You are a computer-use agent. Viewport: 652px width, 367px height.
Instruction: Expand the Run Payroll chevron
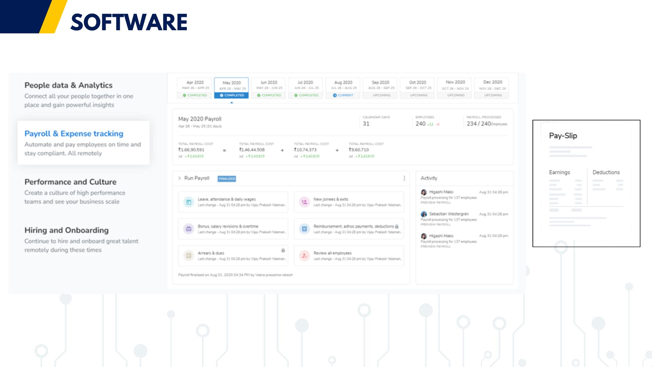(x=180, y=178)
